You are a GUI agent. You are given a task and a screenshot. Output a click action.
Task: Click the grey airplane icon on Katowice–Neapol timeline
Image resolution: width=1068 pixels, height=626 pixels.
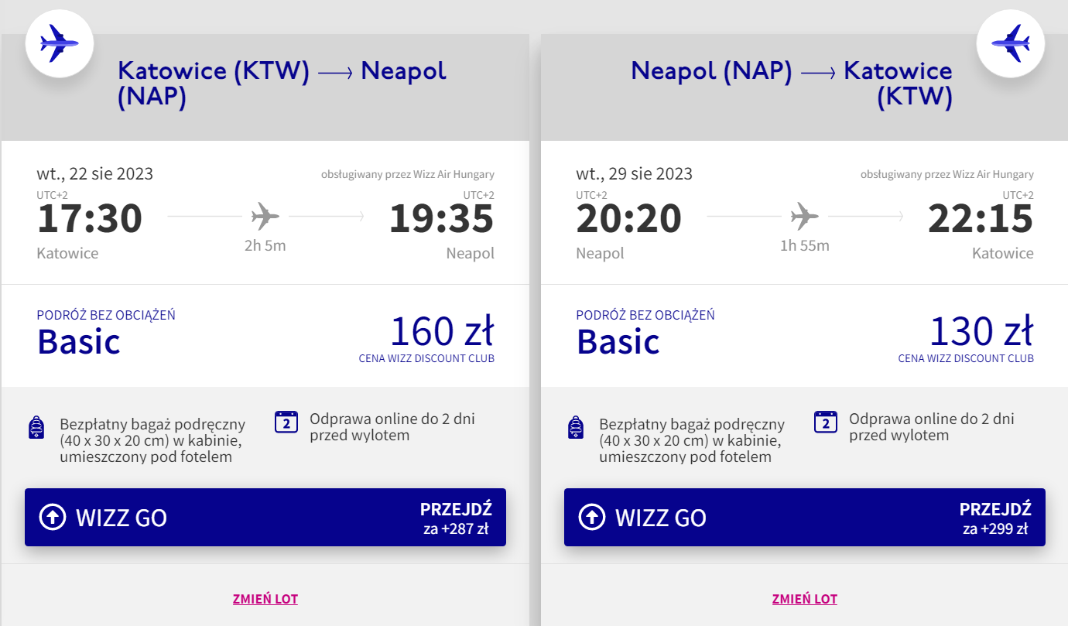click(265, 216)
